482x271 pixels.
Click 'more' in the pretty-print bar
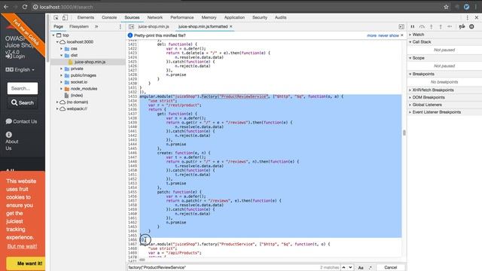click(x=371, y=35)
